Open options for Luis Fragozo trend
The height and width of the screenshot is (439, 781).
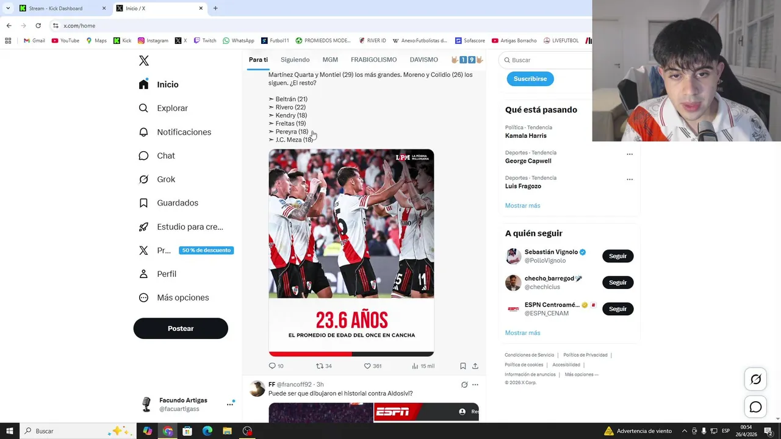(630, 179)
